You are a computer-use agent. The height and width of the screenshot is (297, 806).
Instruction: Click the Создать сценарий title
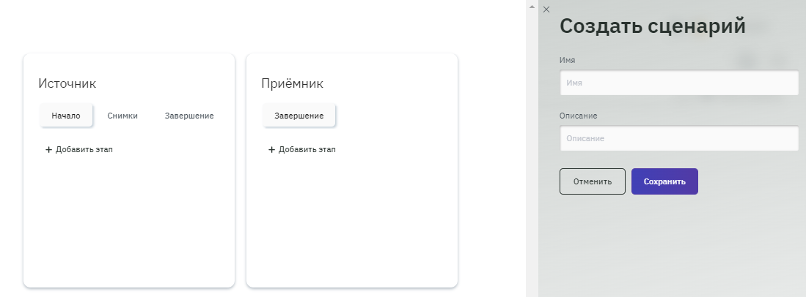[653, 26]
